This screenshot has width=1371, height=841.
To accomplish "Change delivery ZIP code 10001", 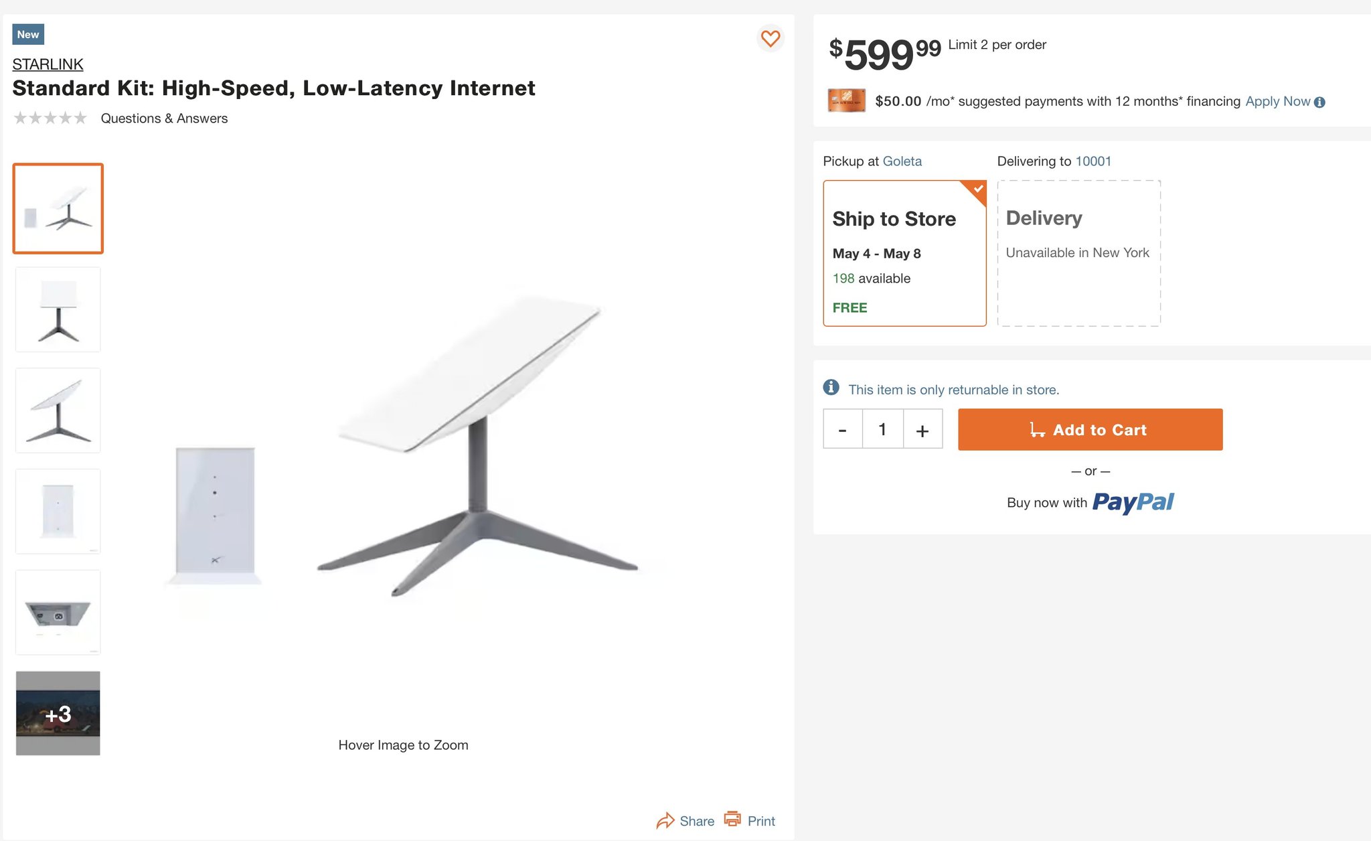I will coord(1093,161).
